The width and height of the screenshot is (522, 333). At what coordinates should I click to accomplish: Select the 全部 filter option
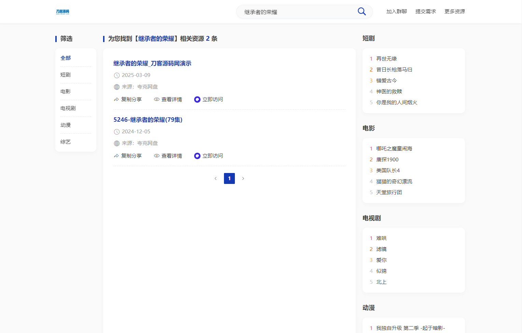click(x=65, y=58)
